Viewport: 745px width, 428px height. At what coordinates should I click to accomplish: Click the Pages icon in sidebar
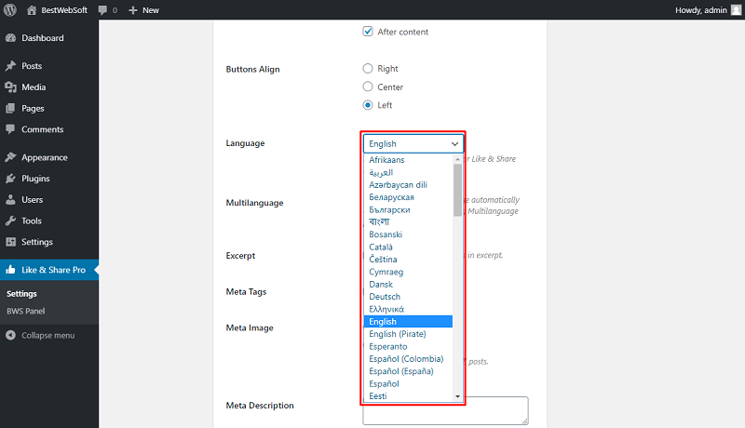(x=10, y=109)
